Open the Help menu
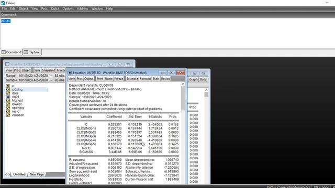Screen dimensions: 335x188 pyautogui.click(x=109, y=8)
